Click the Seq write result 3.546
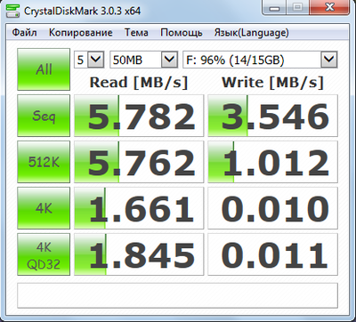Image resolution: width=356 pixels, height=322 pixels. (272, 116)
